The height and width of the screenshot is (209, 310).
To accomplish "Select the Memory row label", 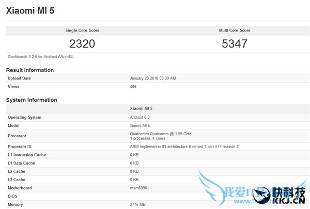I will 15,205.
